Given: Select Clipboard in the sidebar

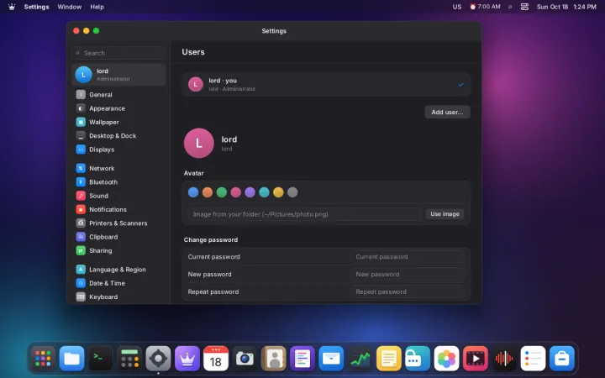Looking at the screenshot, I should click(118, 237).
